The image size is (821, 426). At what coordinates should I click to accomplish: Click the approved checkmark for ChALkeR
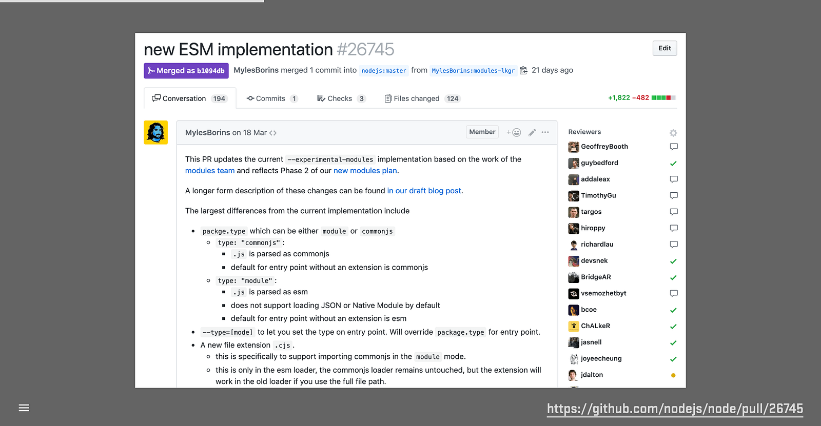tap(673, 327)
